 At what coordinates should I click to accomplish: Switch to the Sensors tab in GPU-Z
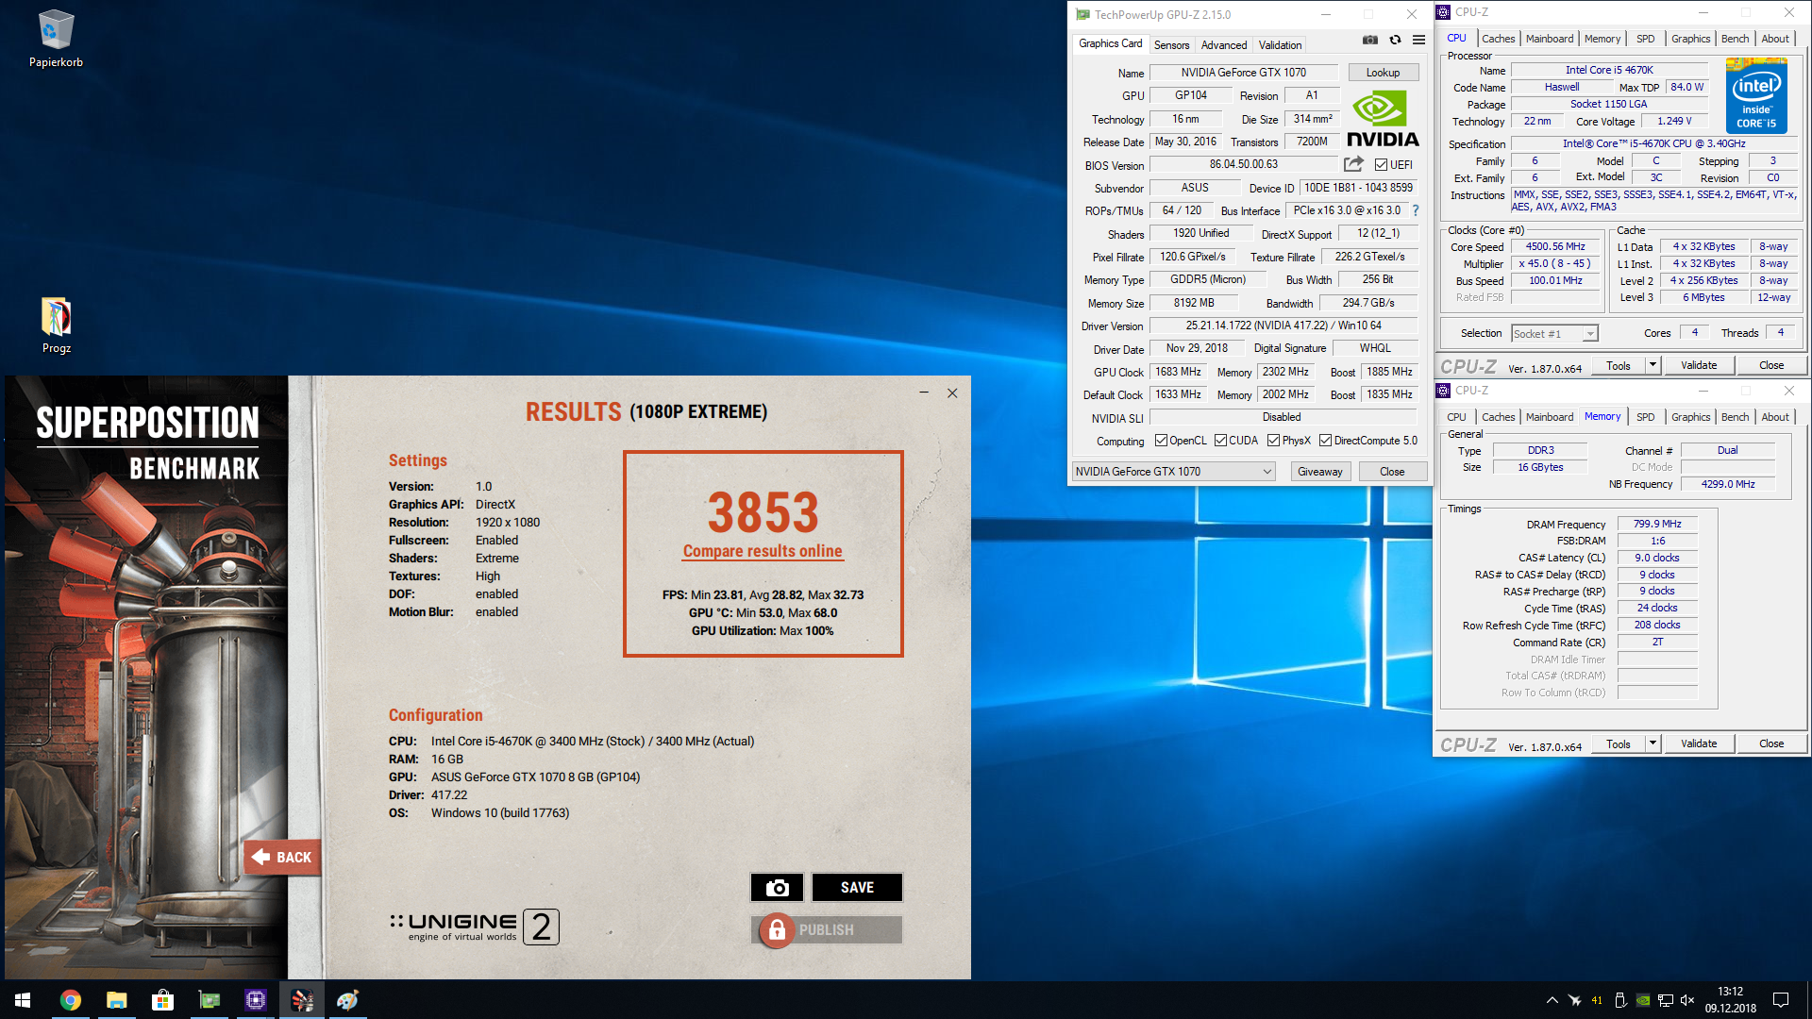[1171, 45]
